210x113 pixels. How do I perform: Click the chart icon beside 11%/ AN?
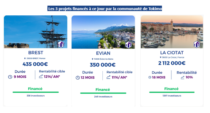pos(108,77)
